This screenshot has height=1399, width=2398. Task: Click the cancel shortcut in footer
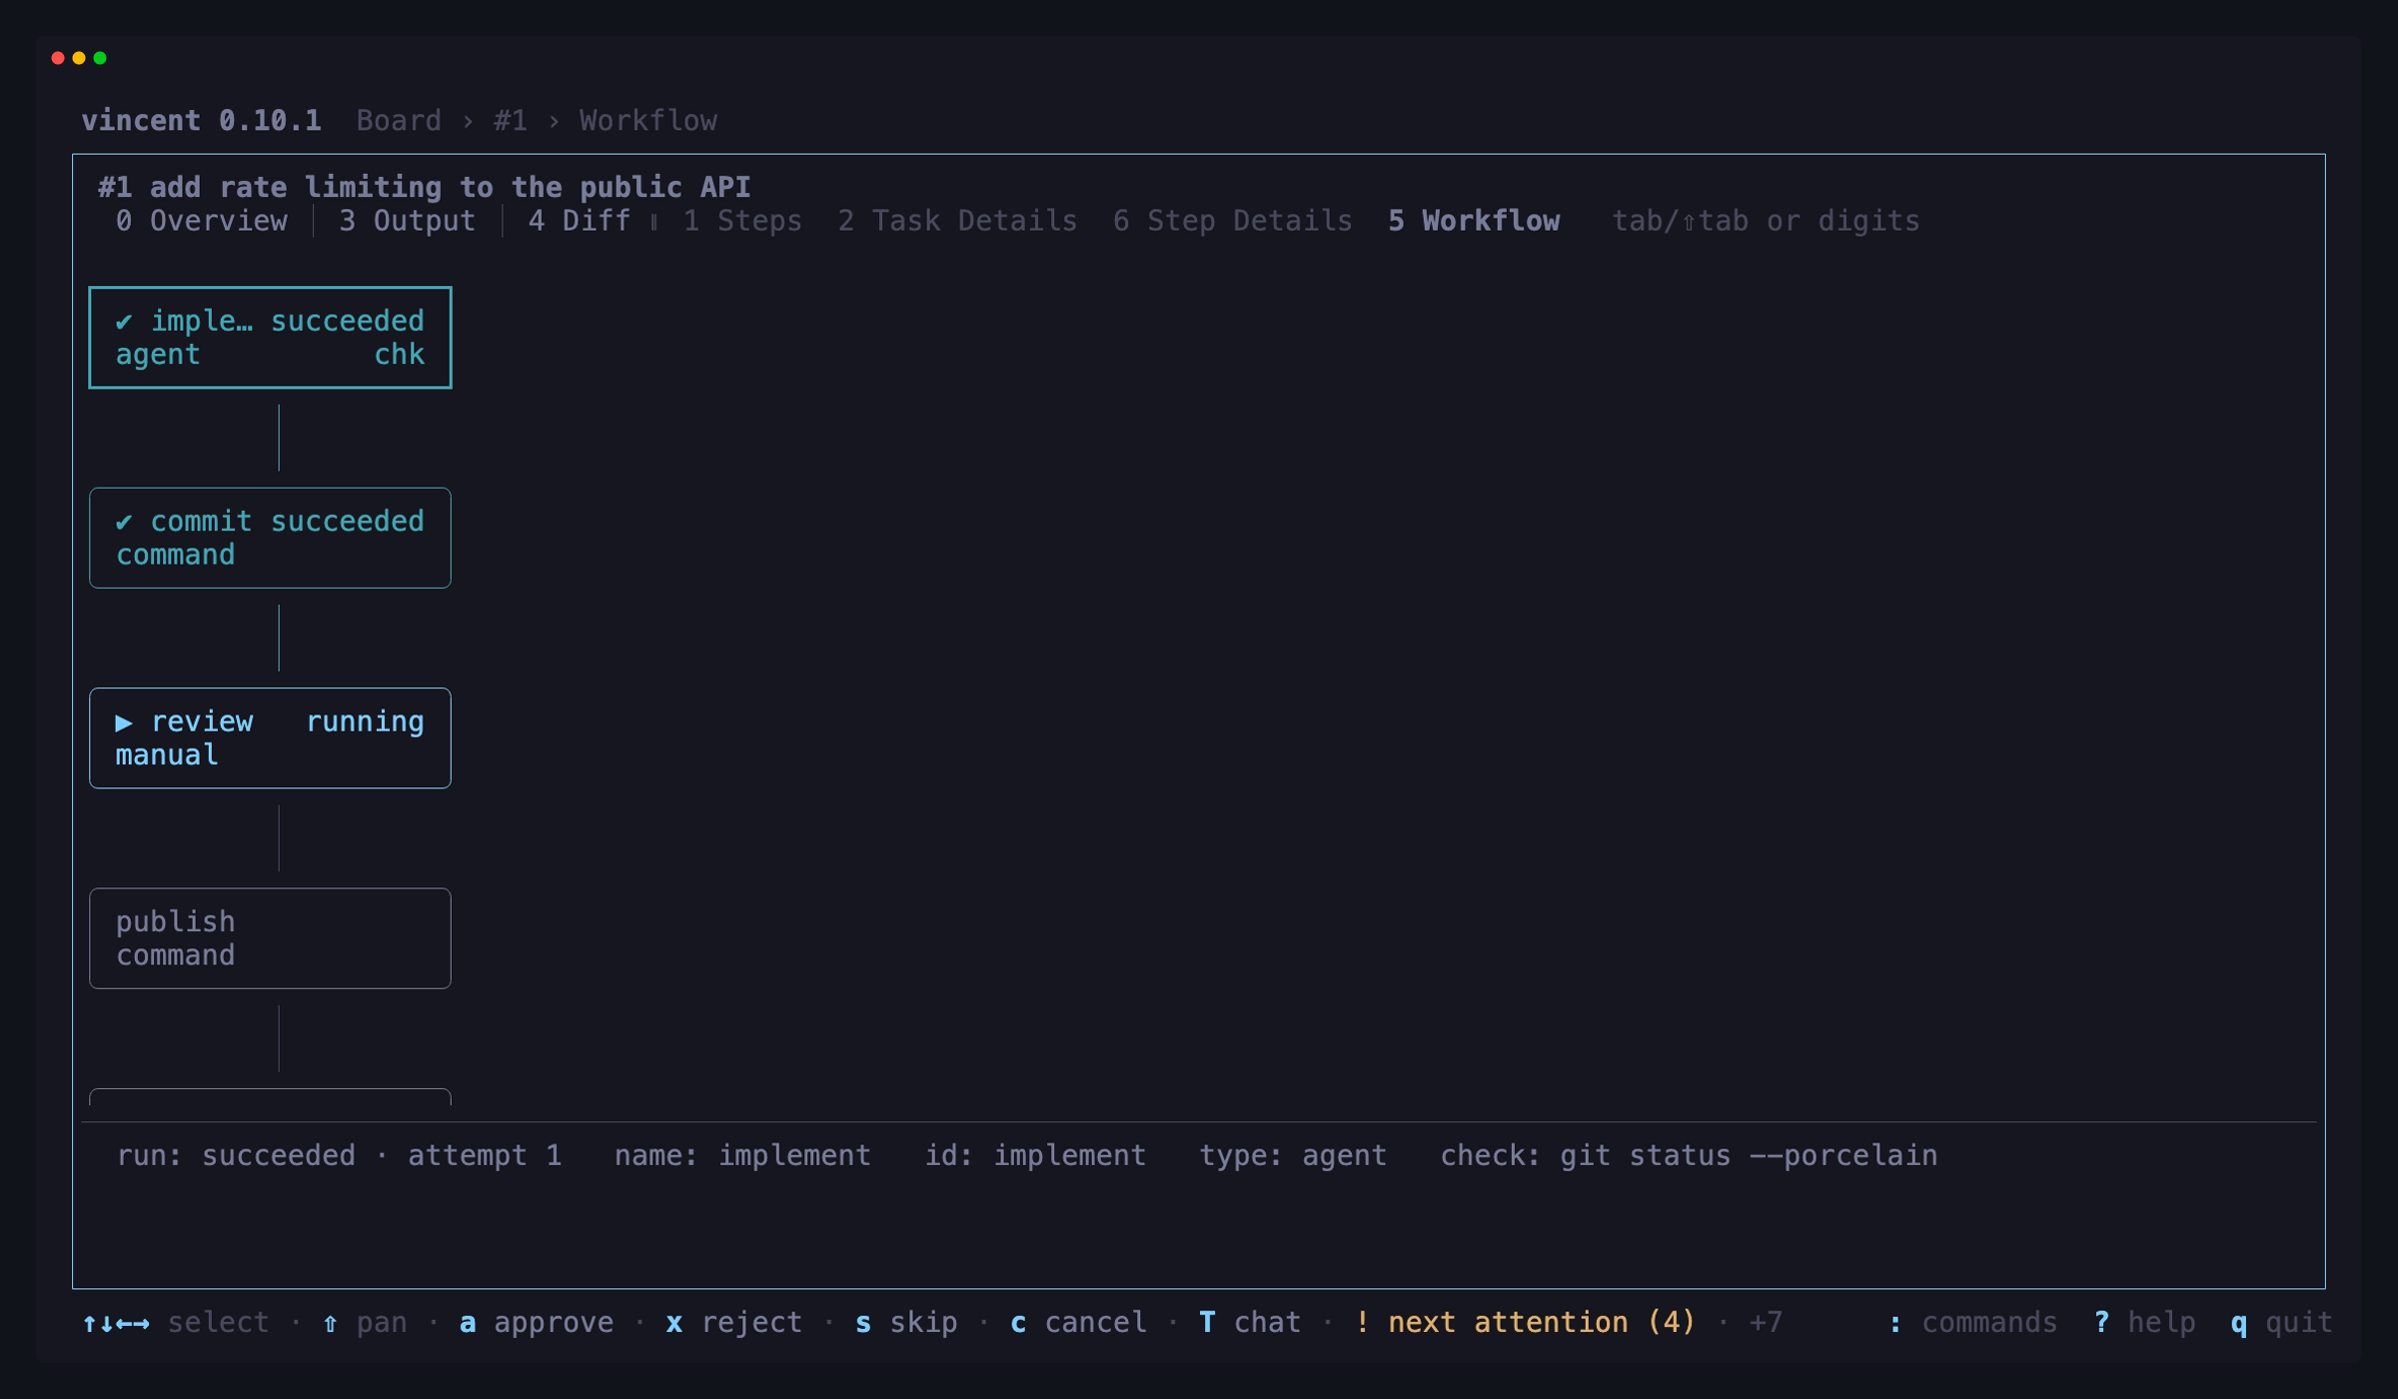point(1078,1322)
